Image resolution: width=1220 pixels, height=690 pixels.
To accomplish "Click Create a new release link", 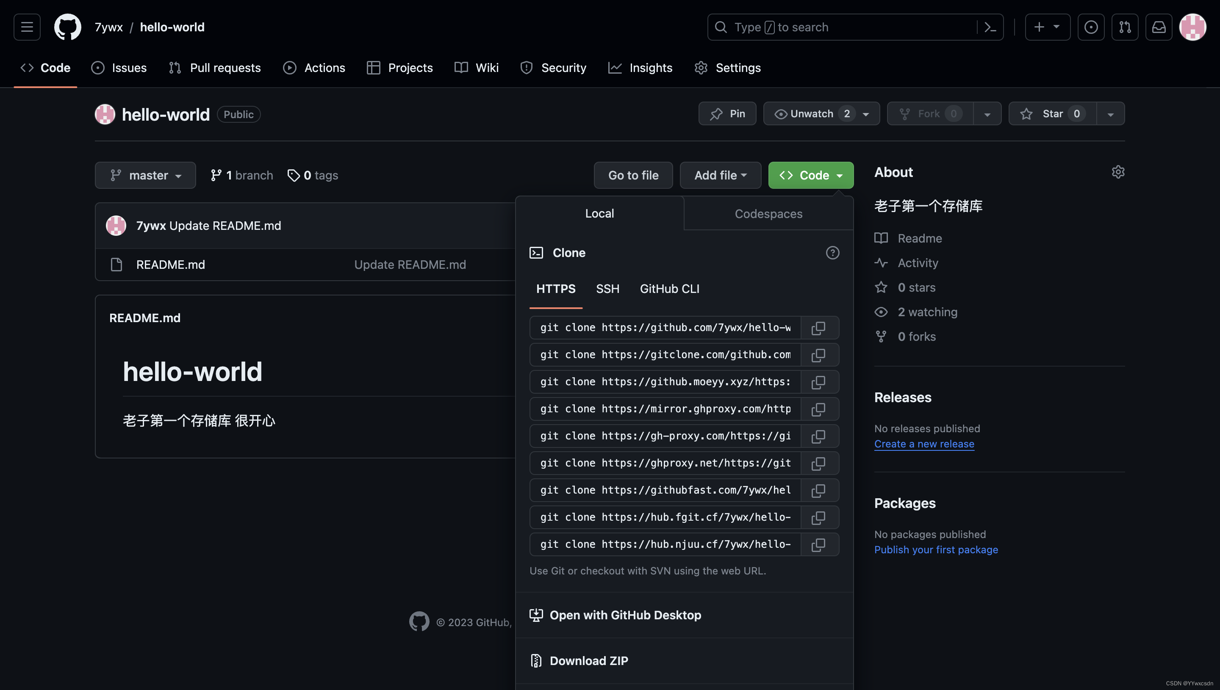I will pyautogui.click(x=924, y=444).
